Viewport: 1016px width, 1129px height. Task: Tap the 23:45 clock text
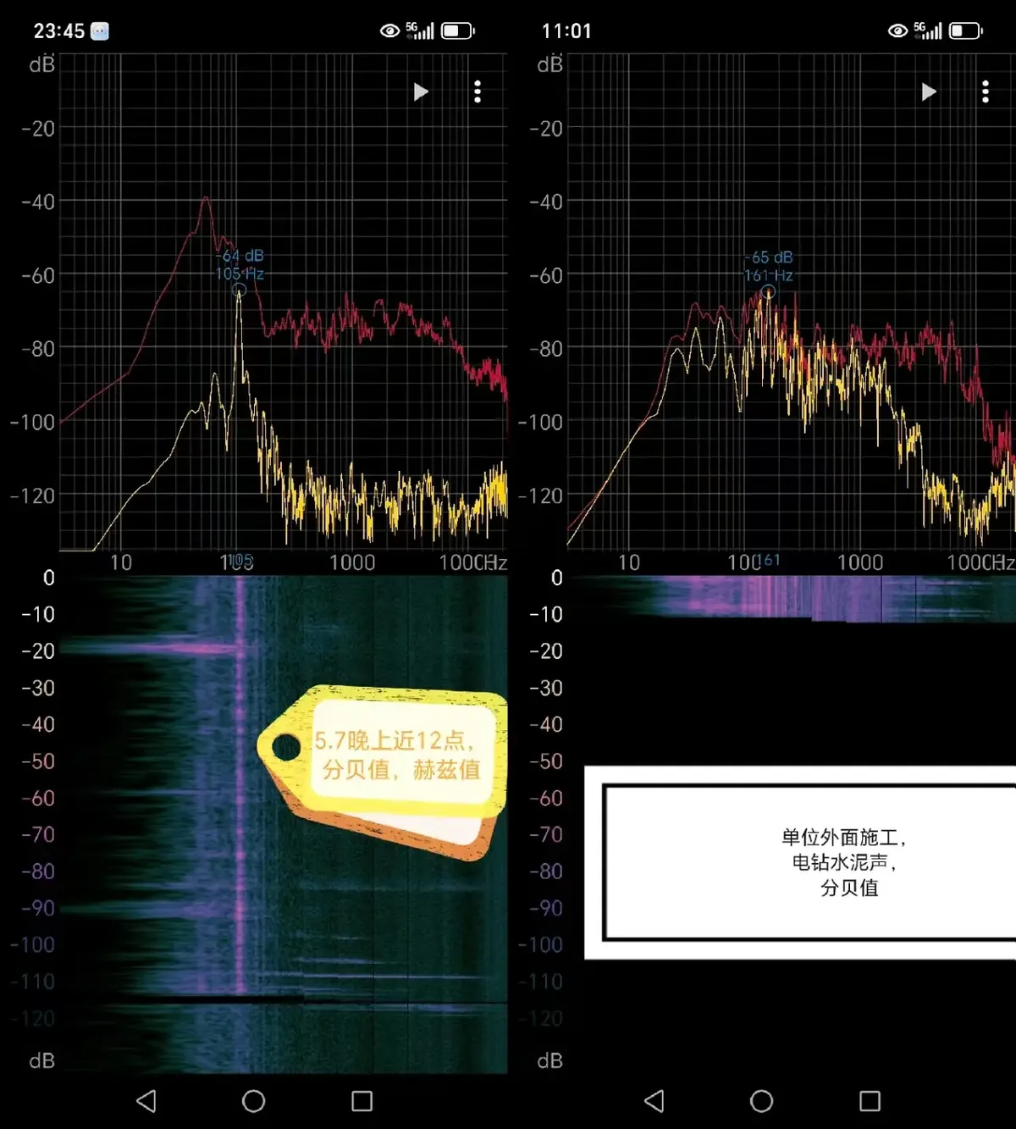(59, 31)
